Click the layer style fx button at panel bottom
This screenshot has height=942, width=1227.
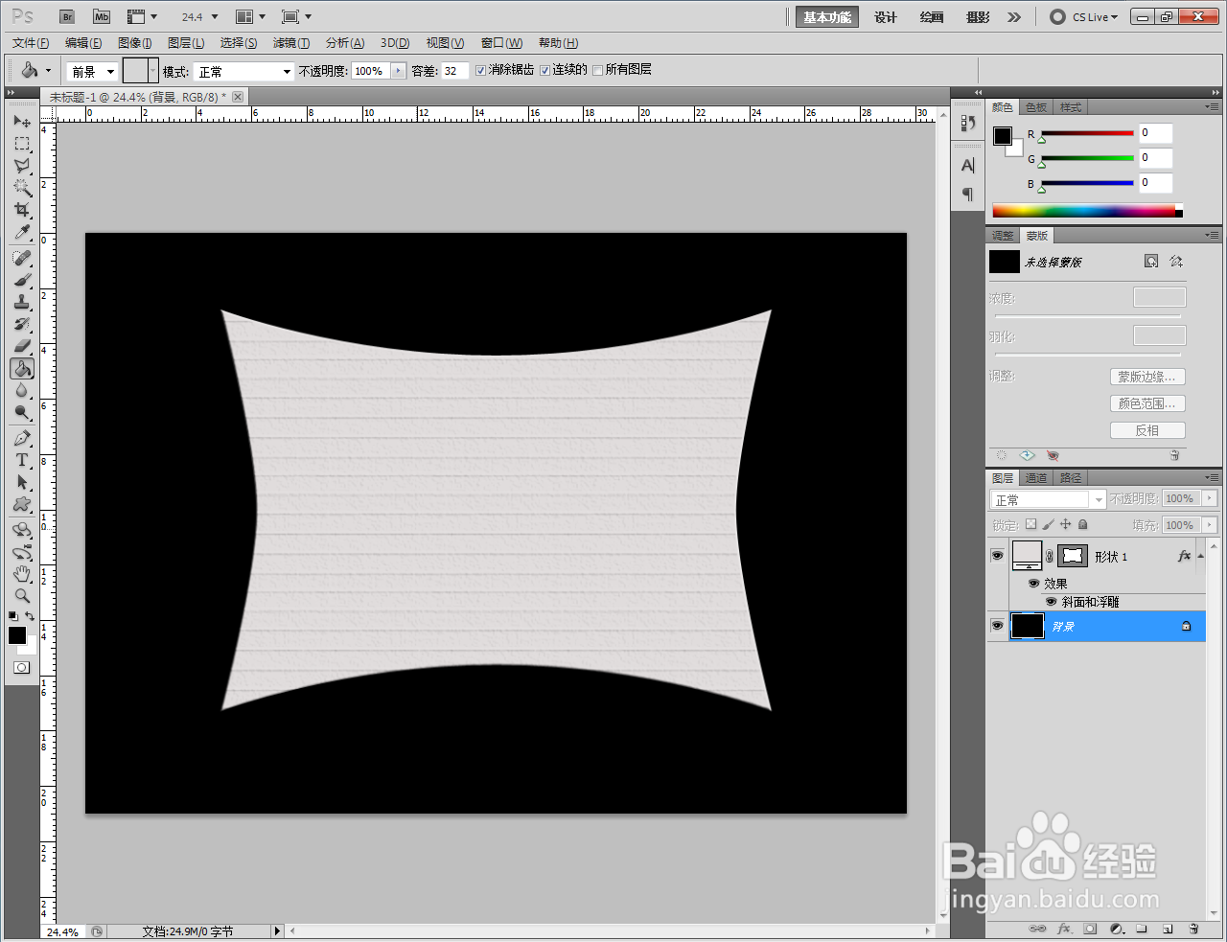(1064, 929)
